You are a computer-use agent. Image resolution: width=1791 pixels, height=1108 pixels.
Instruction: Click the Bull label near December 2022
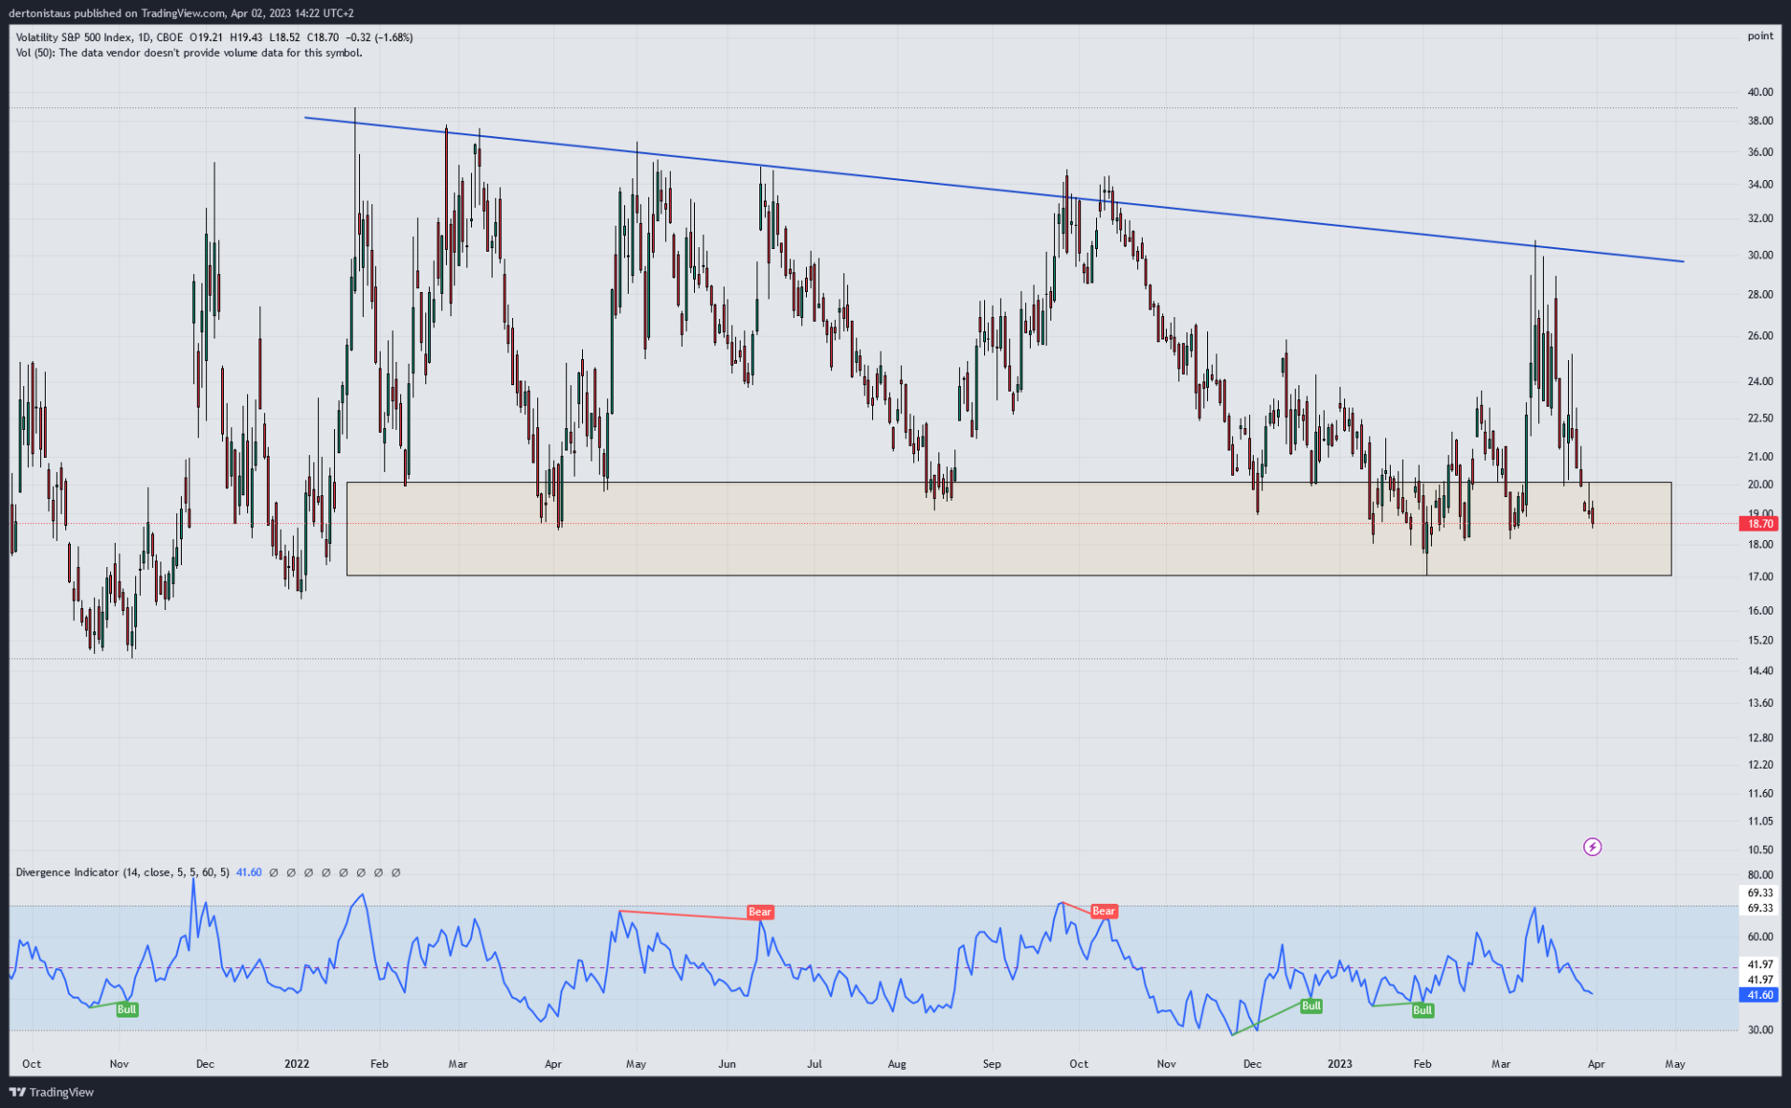click(1311, 1005)
